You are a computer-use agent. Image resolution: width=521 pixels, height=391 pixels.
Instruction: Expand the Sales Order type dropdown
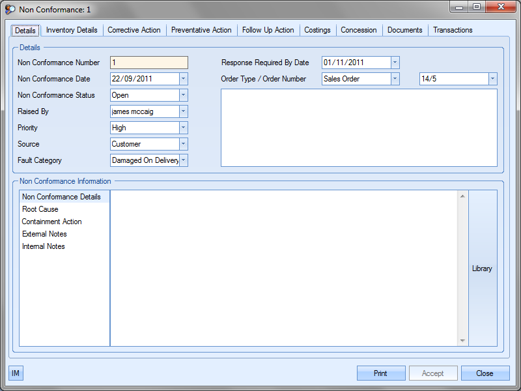coord(395,79)
